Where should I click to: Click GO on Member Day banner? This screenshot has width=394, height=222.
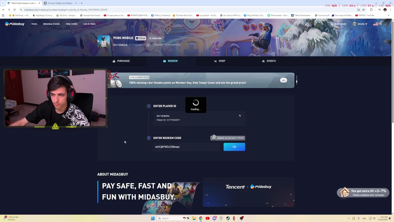283,80
